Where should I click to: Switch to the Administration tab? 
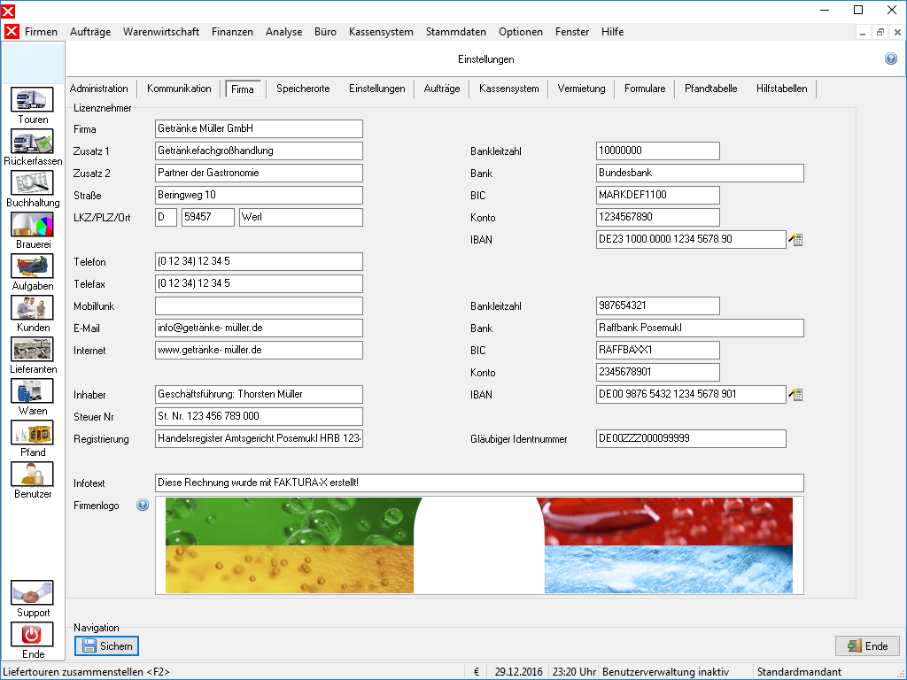click(99, 89)
